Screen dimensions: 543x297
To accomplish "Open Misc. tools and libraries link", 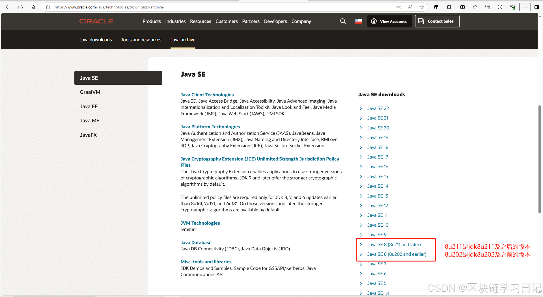I will 206,262.
